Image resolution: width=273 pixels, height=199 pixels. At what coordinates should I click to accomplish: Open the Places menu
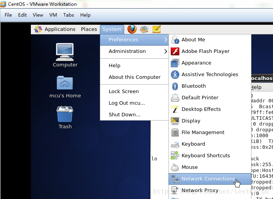[89, 29]
